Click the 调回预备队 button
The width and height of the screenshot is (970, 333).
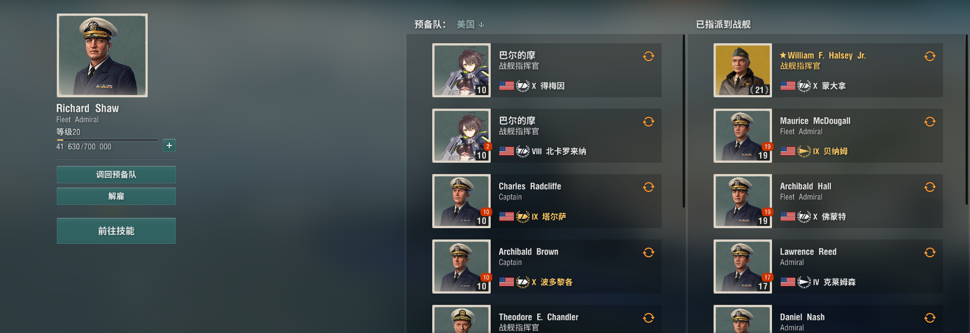click(116, 175)
